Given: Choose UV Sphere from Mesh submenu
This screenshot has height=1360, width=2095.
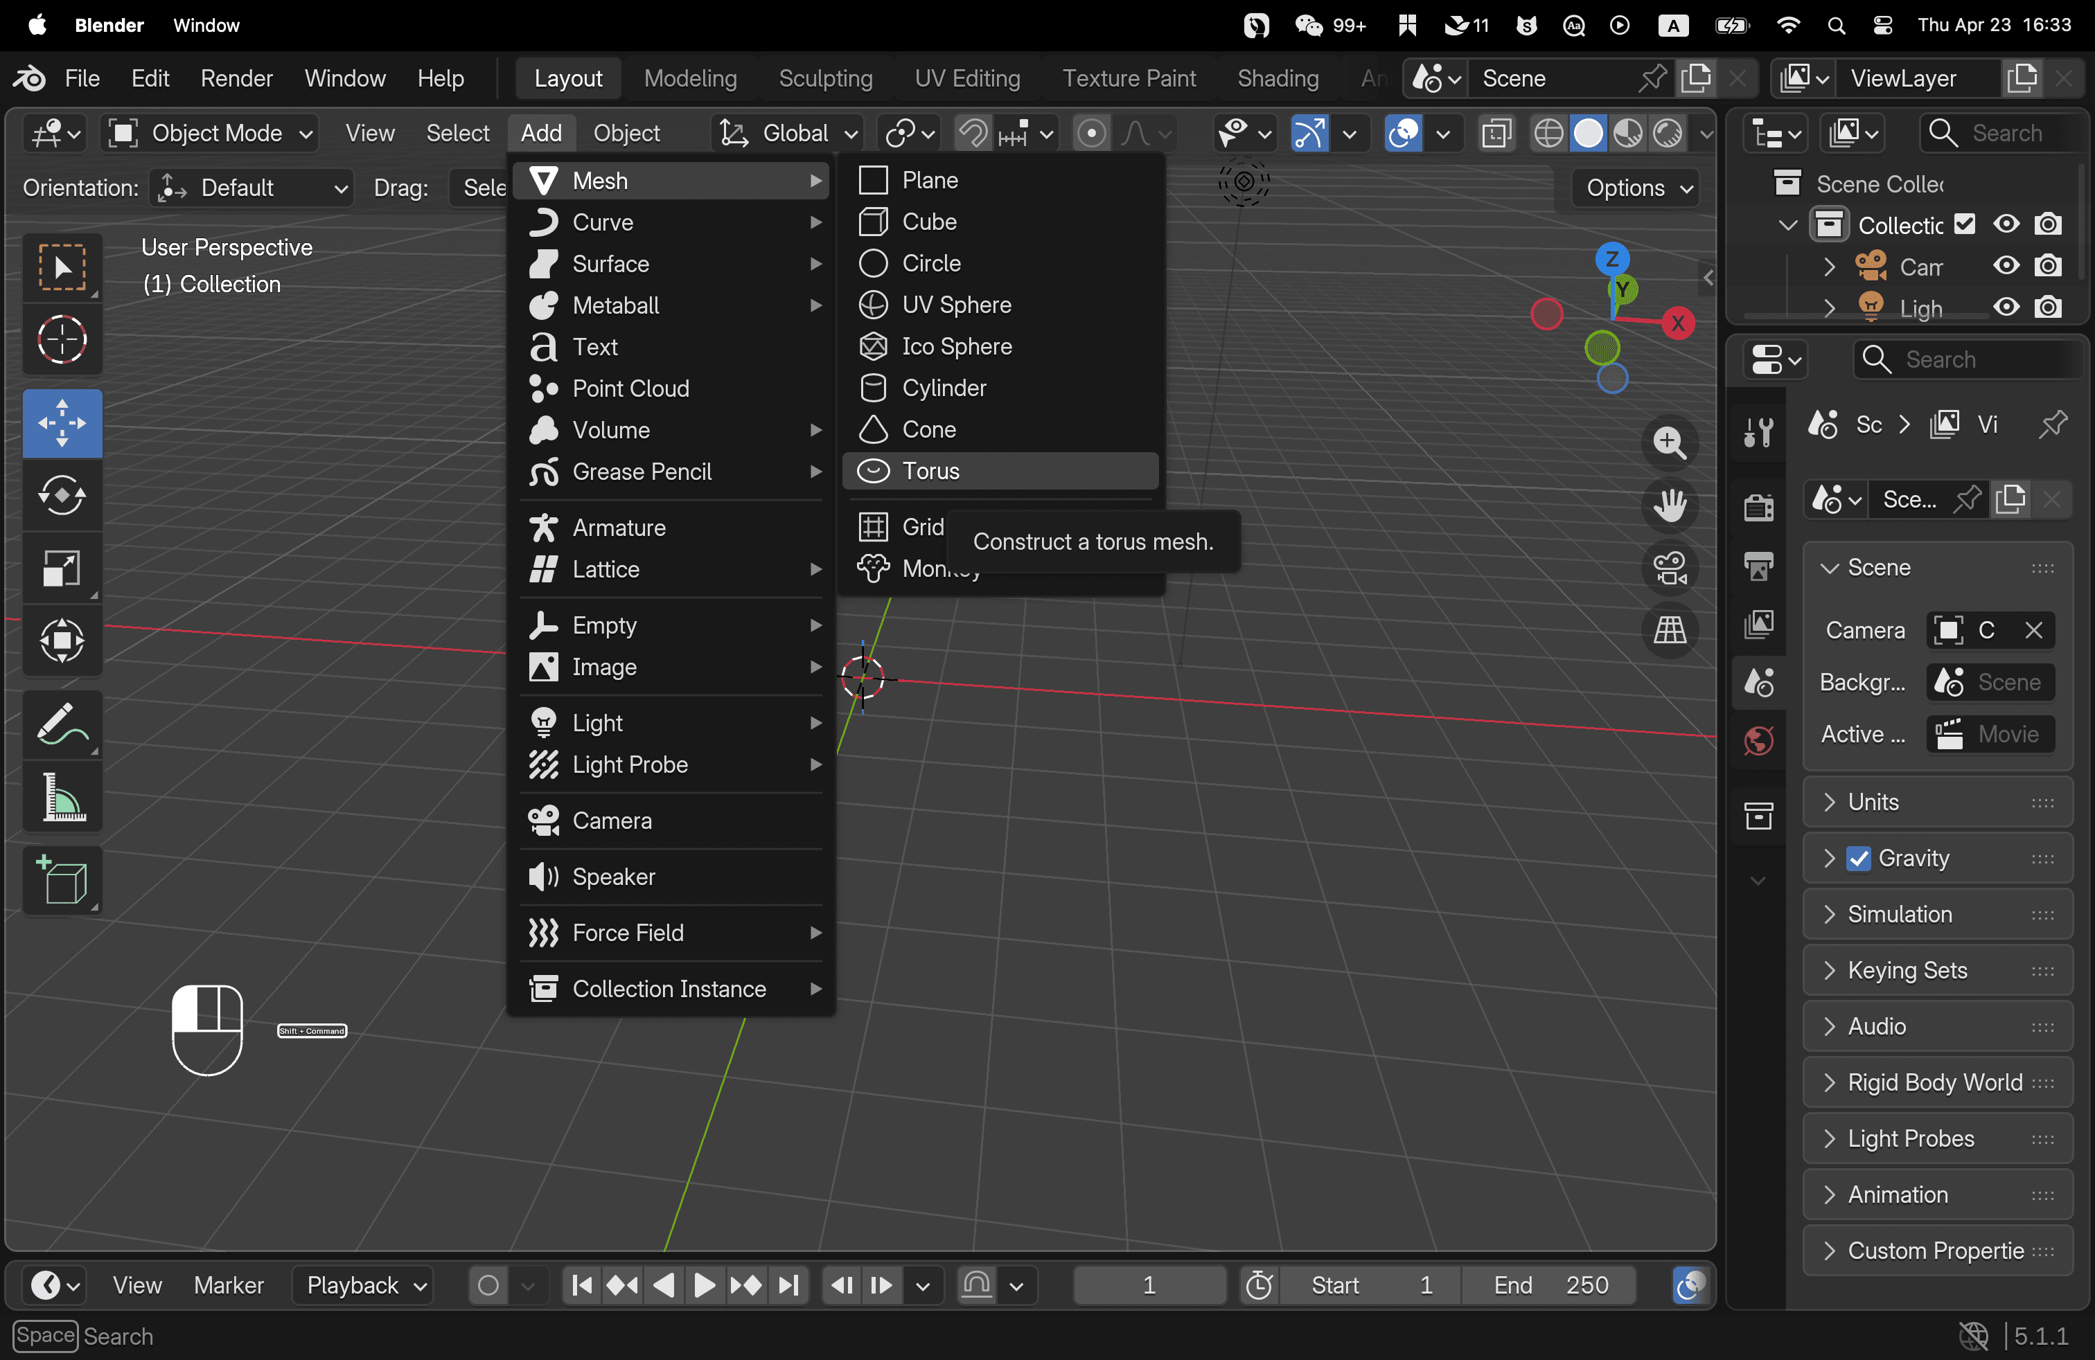Looking at the screenshot, I should tap(1000, 305).
